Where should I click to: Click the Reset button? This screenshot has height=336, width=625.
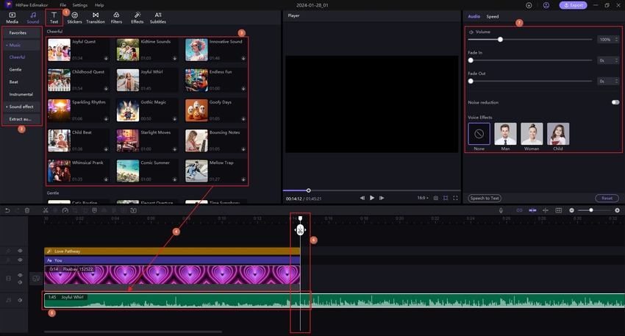pos(607,198)
